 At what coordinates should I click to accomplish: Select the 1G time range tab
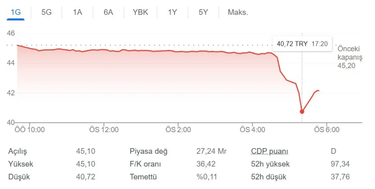[16, 13]
